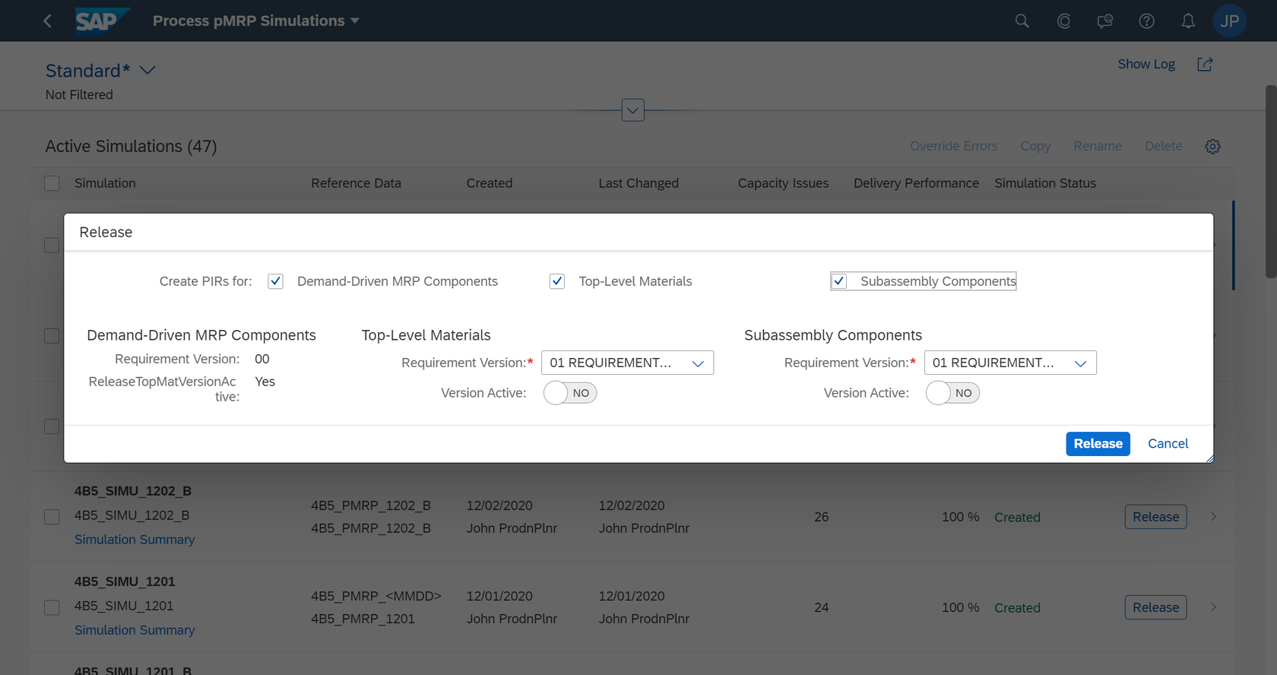Uncheck Top-Level Materials checkbox
The width and height of the screenshot is (1277, 675).
[557, 281]
